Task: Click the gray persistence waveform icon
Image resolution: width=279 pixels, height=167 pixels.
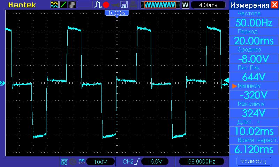Action: tap(72, 5)
